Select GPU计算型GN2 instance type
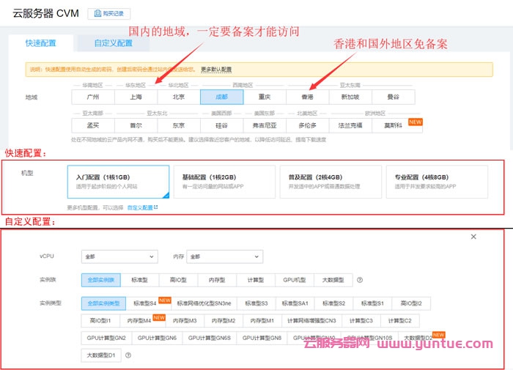 click(x=106, y=338)
